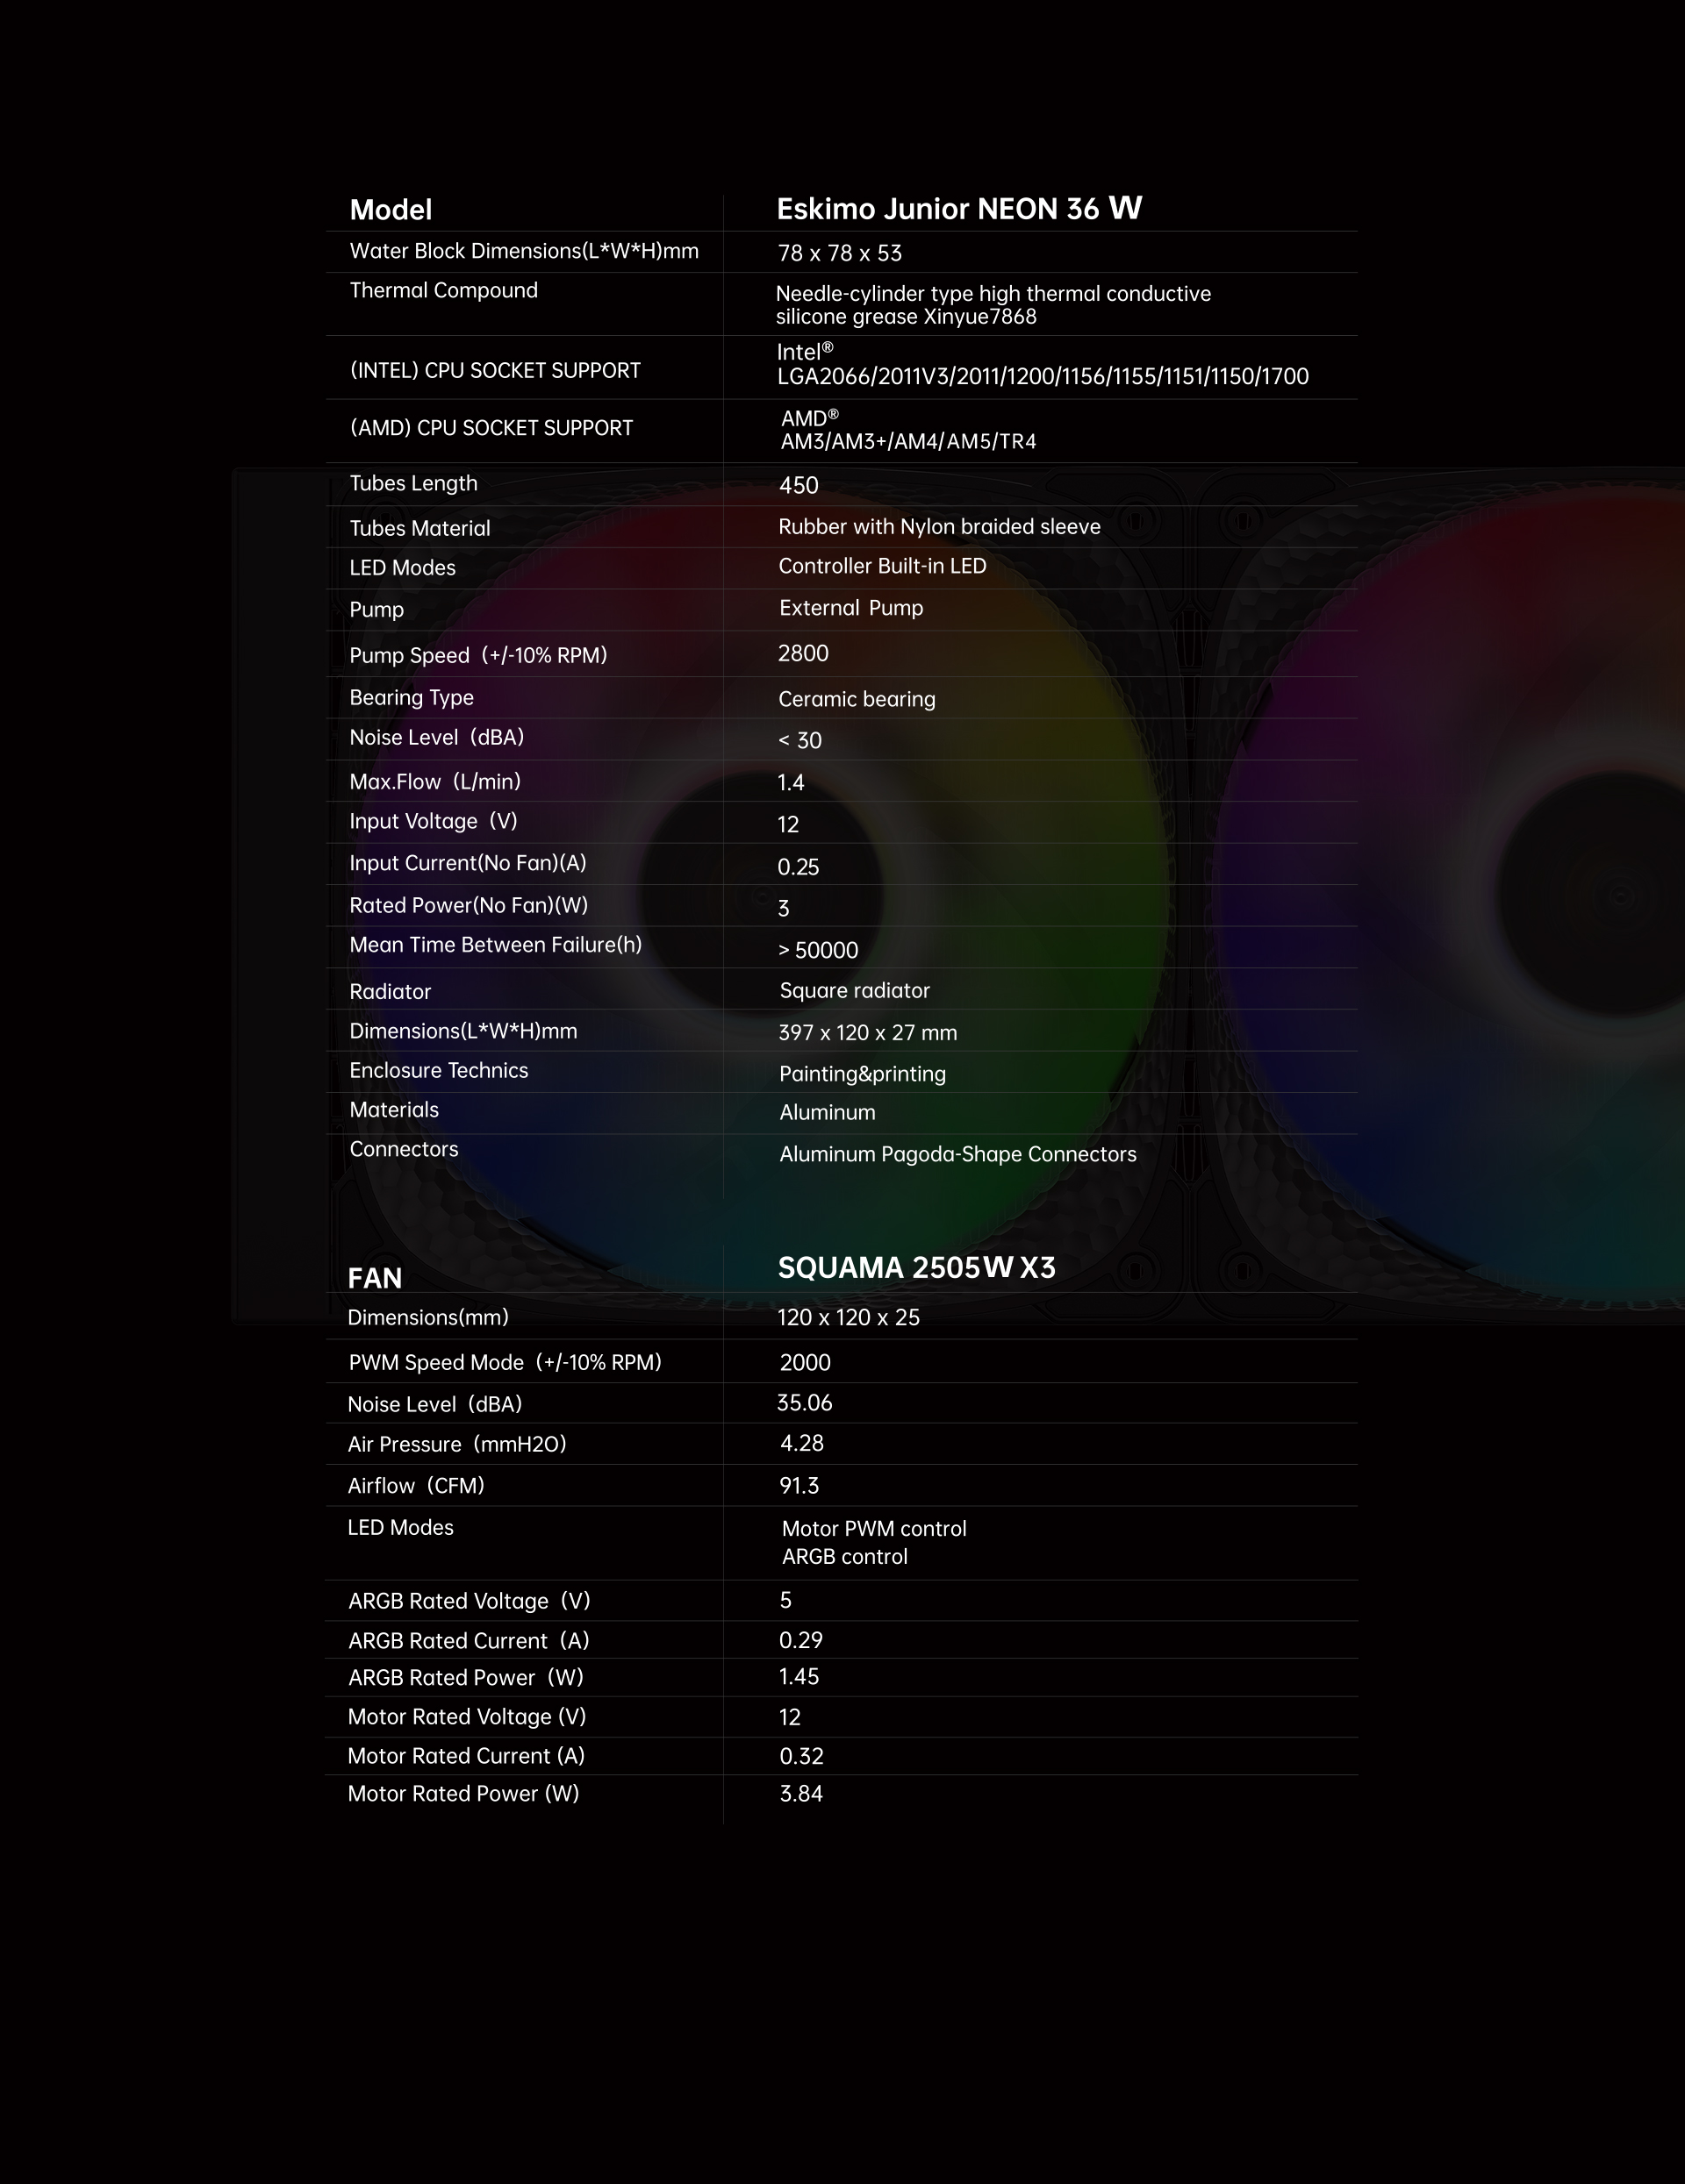Viewport: 1685px width, 2184px height.
Task: Click the AMD AM3/AM4/AM5/TR4 socket text
Action: click(x=907, y=442)
